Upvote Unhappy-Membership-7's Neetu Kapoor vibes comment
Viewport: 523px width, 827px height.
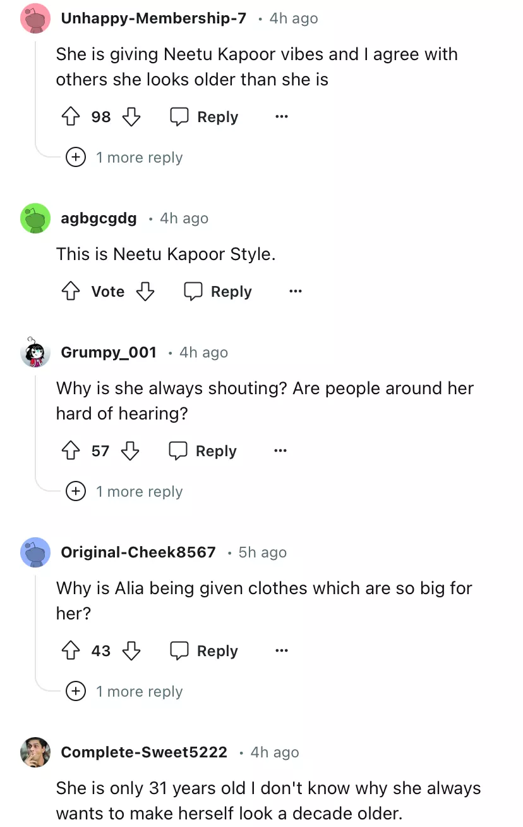coord(69,117)
